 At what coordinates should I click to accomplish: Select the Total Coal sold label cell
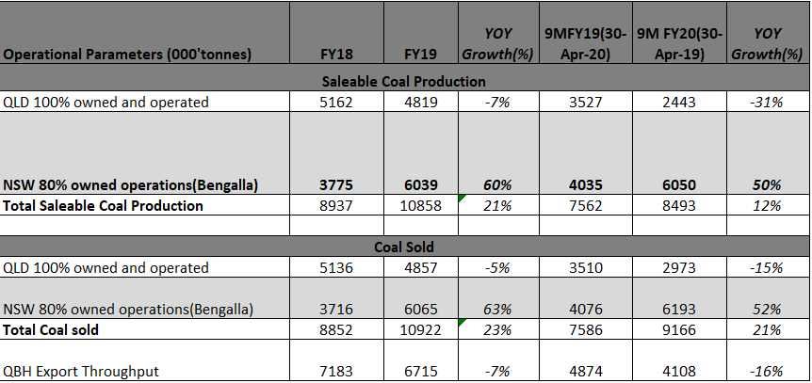(53, 329)
